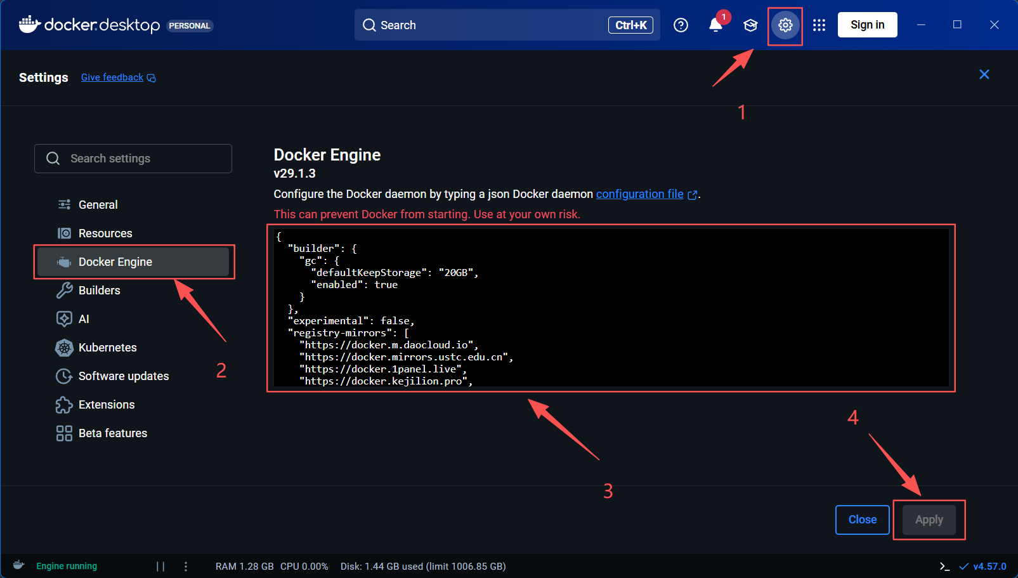1018x578 pixels.
Task: Open Software updates settings
Action: point(133,376)
